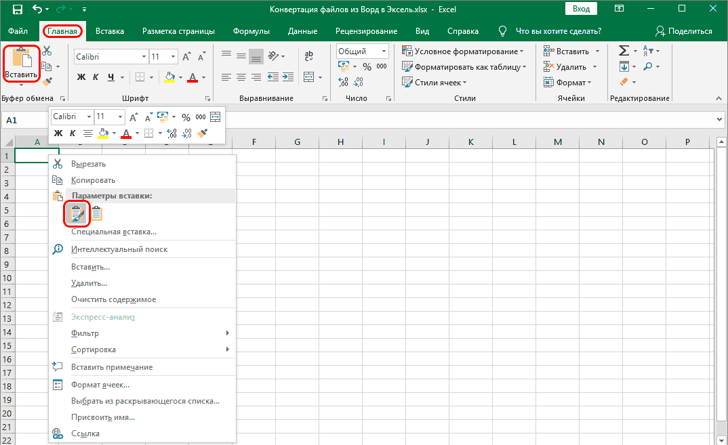Switch to the Вставка ribbon tab

click(x=110, y=30)
